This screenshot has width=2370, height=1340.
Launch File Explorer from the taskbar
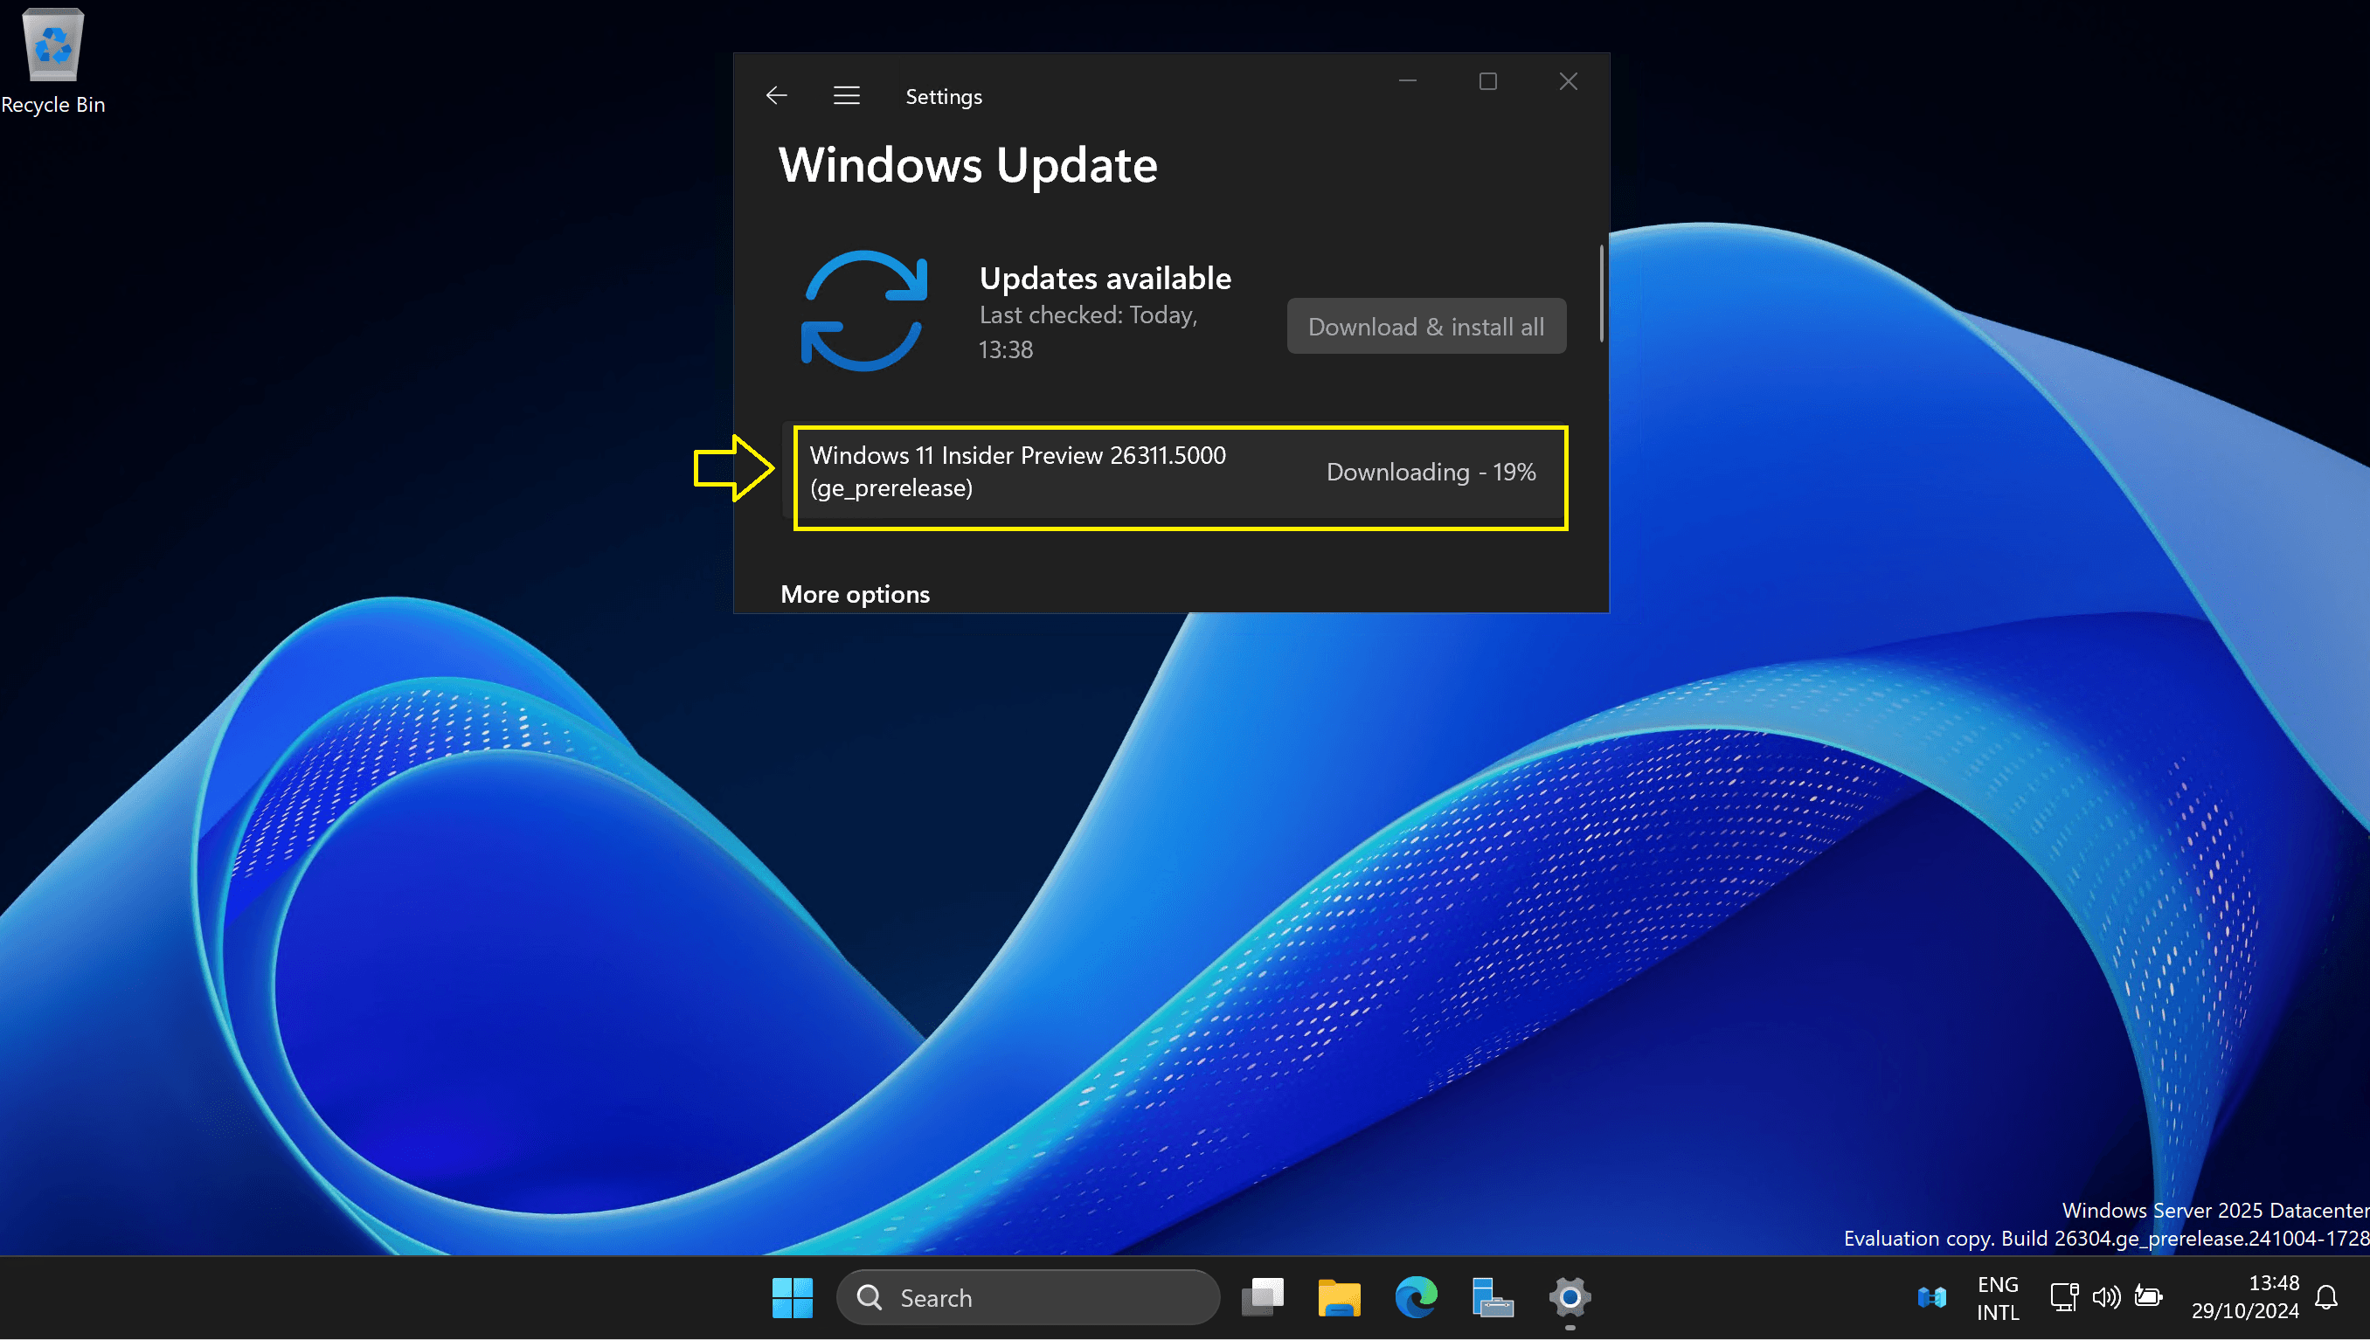1339,1298
